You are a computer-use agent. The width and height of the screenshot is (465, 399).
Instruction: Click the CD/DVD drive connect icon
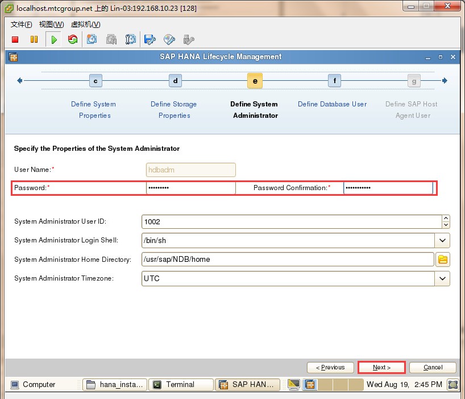tap(169, 39)
